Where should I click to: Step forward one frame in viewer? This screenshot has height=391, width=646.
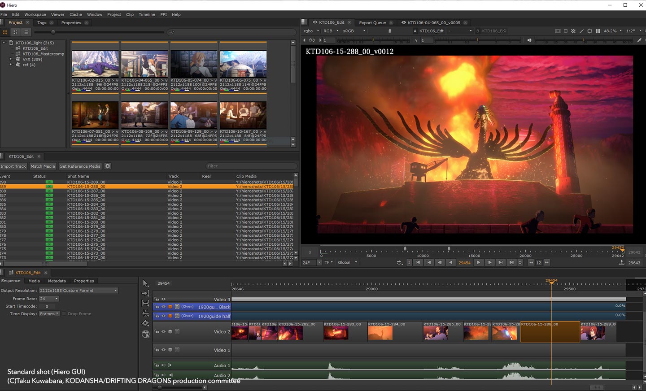489,263
